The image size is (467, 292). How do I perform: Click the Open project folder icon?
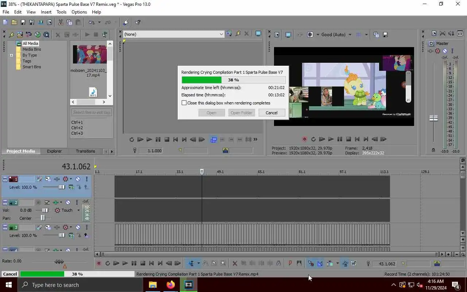click(14, 22)
